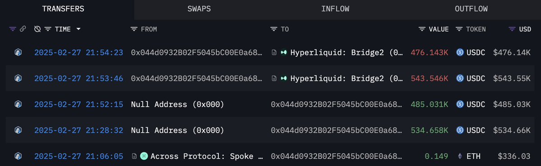Click the ETH token icon in last row

[x=460, y=157]
